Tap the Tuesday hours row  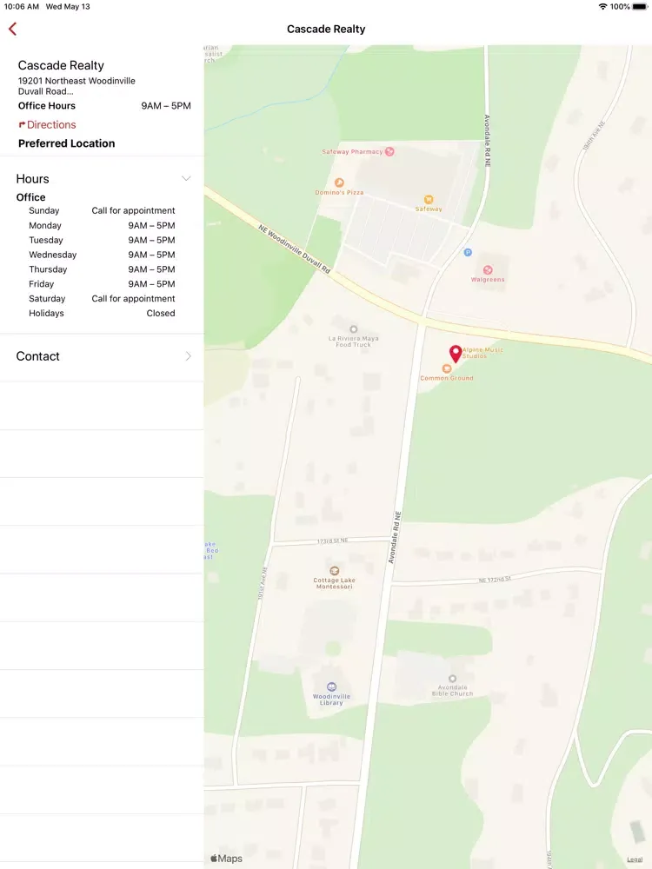102,240
